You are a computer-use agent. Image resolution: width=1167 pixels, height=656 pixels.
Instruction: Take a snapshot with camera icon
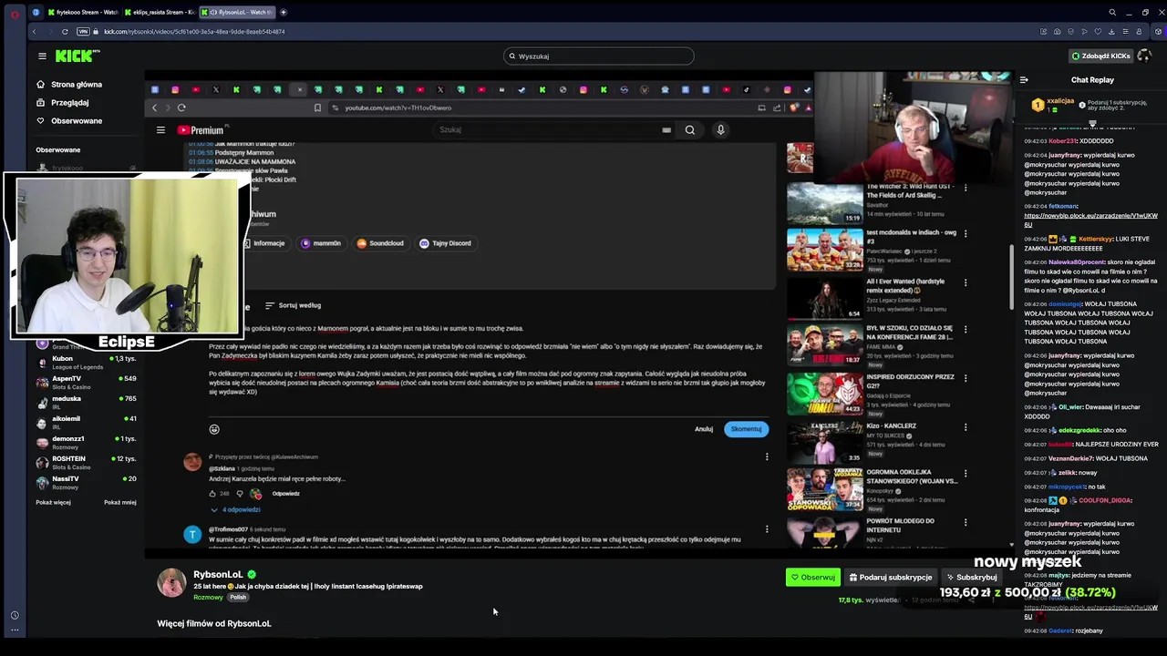click(1057, 31)
